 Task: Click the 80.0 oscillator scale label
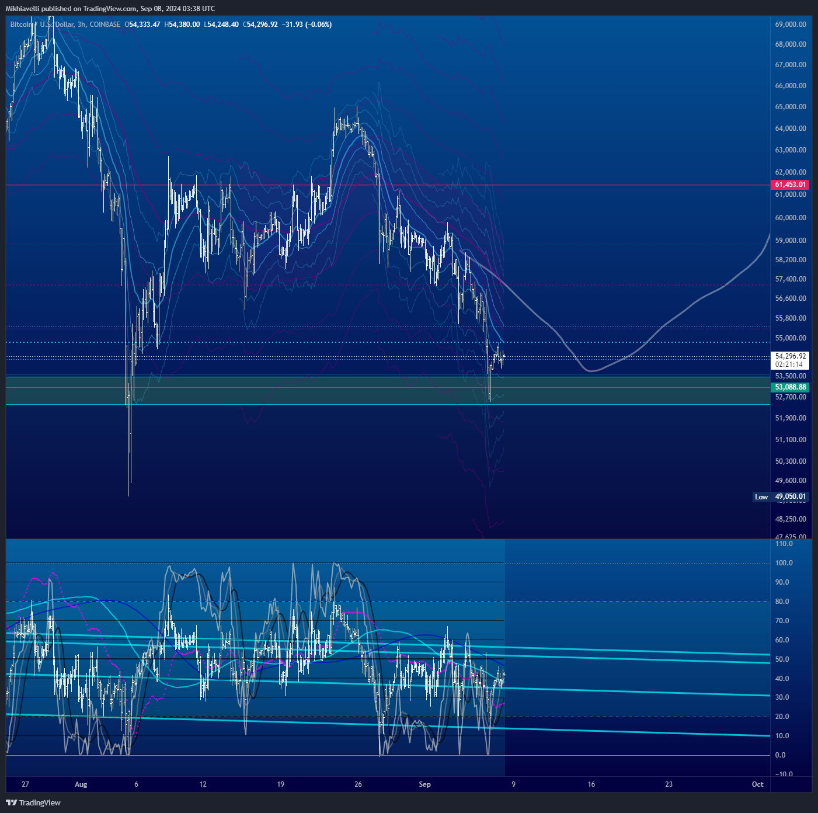tap(782, 602)
